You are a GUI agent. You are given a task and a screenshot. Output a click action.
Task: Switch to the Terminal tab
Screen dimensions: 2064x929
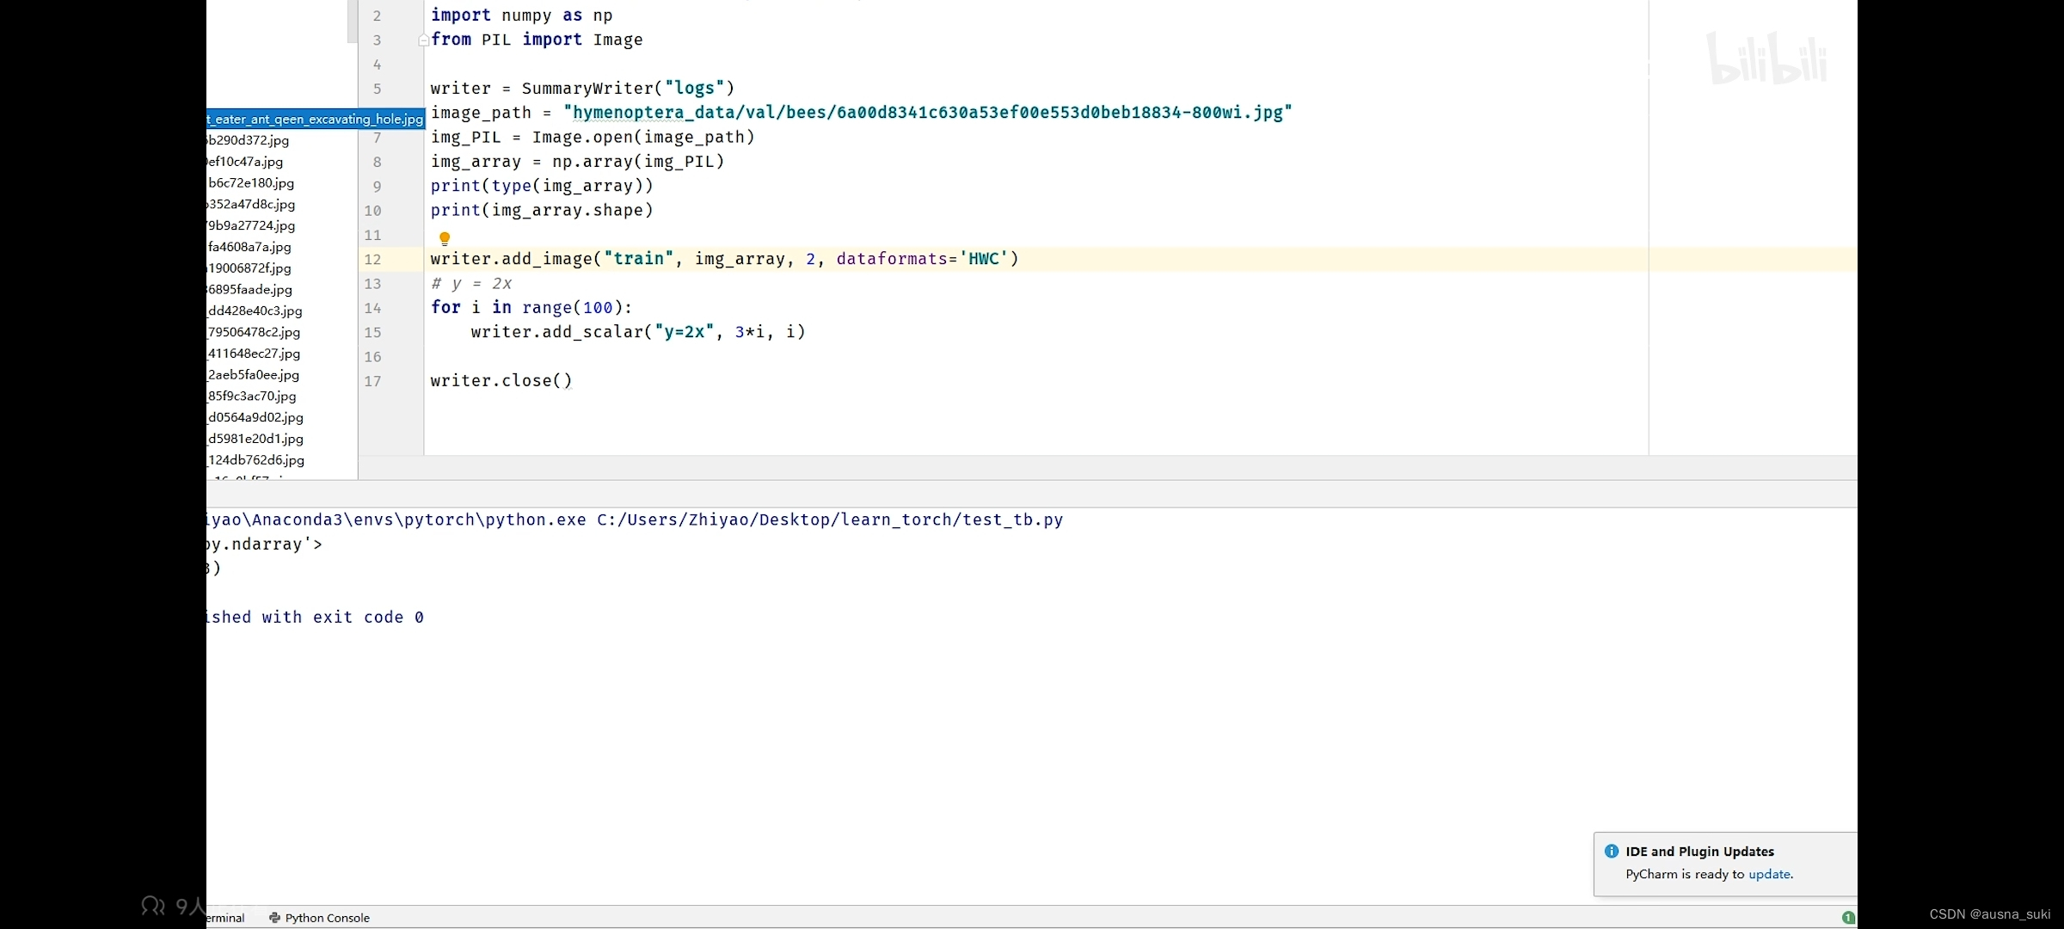226,918
